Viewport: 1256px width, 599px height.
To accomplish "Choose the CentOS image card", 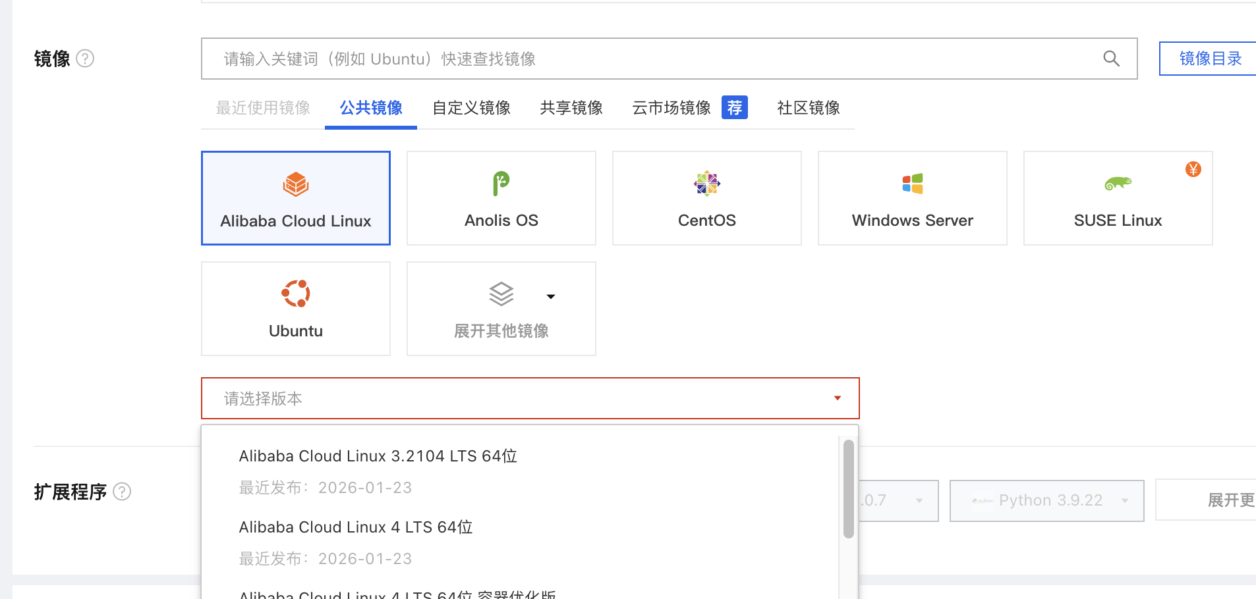I will pyautogui.click(x=707, y=198).
